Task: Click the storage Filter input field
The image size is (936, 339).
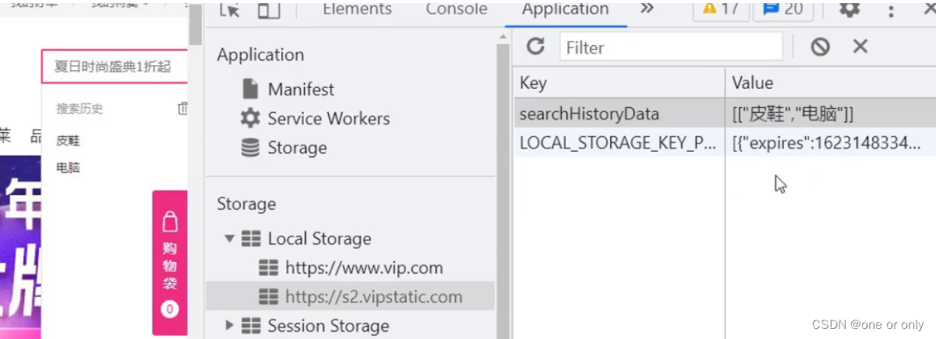Action: pyautogui.click(x=670, y=47)
